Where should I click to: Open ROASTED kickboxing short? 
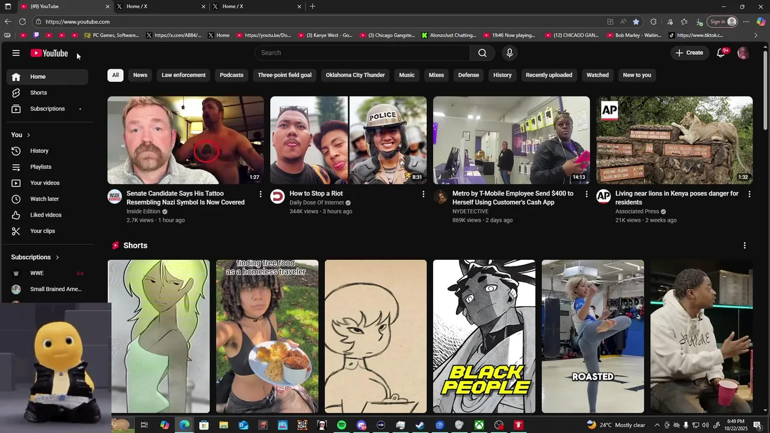coord(593,336)
